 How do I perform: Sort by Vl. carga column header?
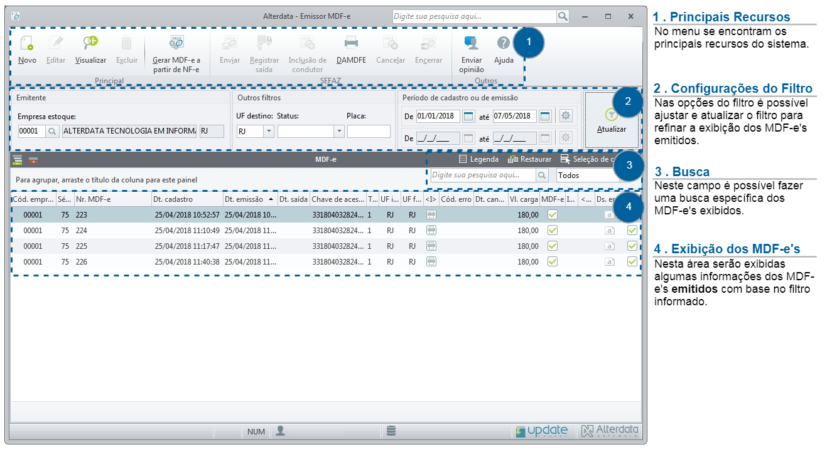pyautogui.click(x=524, y=199)
